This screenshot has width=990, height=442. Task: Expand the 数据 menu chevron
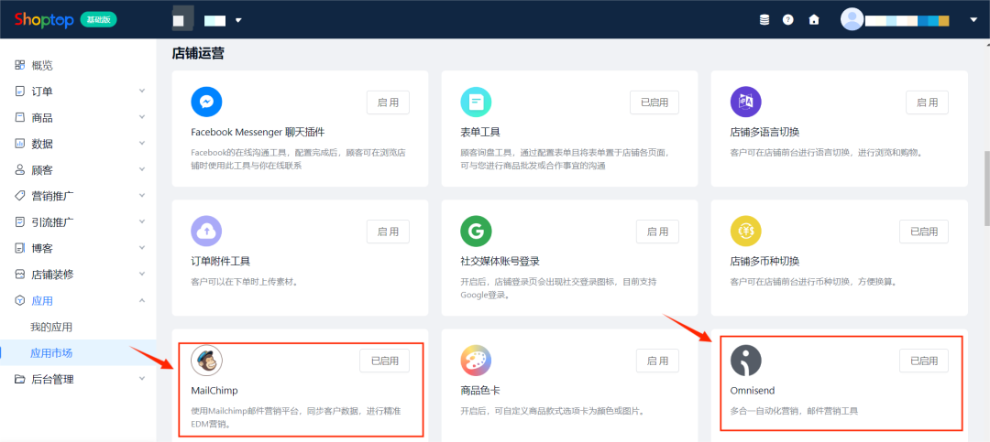(141, 143)
